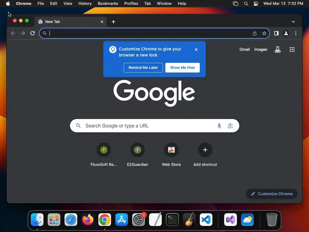The width and height of the screenshot is (309, 232).
Task: Open Search Labs flask icon
Action: point(278,50)
